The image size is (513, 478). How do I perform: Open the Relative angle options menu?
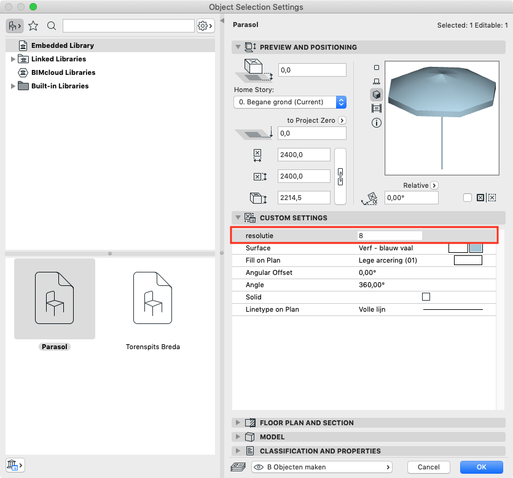tap(434, 185)
